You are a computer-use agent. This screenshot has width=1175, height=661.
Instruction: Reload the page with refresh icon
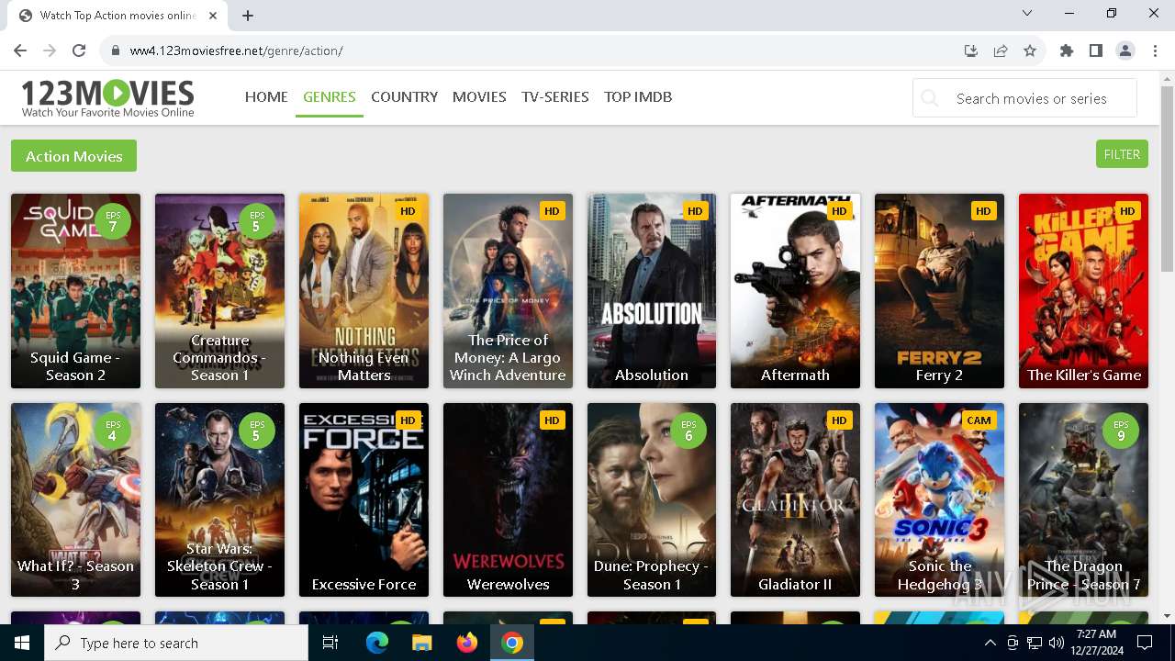click(x=79, y=50)
